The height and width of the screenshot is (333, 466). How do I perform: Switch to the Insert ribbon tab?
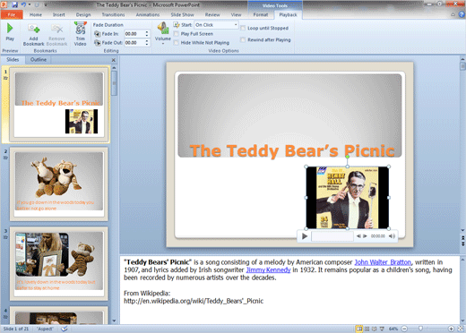click(59, 14)
